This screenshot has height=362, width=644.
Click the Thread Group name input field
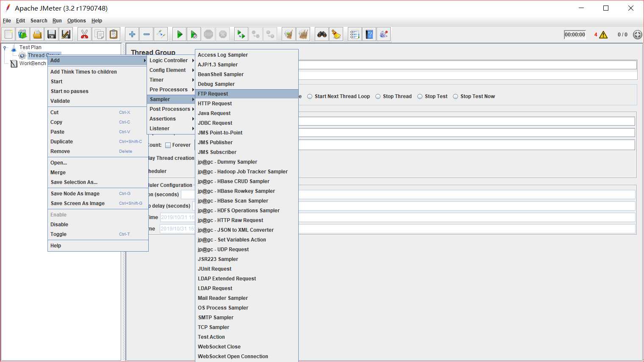[x=467, y=65]
